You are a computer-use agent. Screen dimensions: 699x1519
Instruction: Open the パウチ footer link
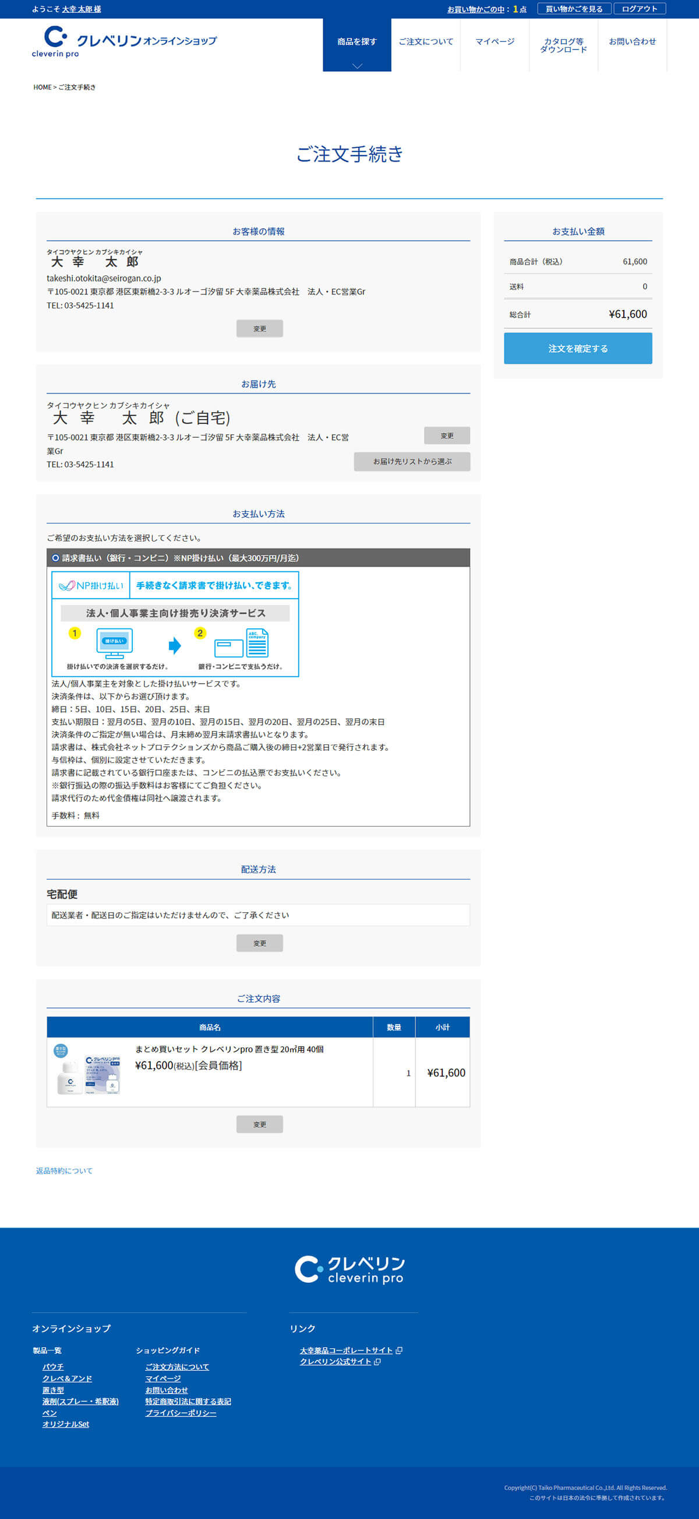[x=53, y=1367]
